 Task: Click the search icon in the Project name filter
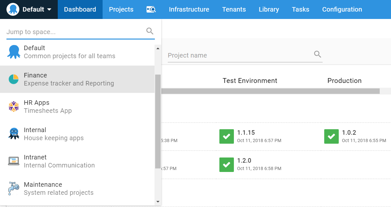(x=317, y=55)
